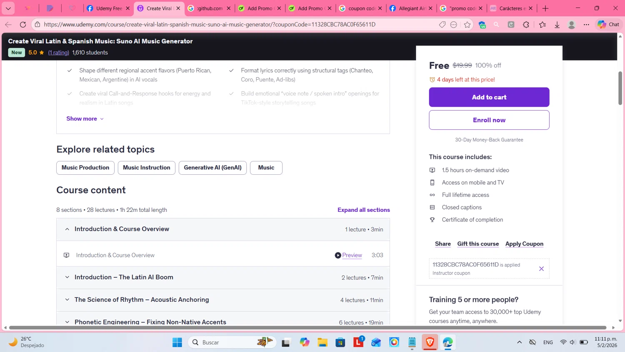The image size is (625, 352).
Task: Collapse Introduction & Course Overview section
Action: pyautogui.click(x=223, y=229)
